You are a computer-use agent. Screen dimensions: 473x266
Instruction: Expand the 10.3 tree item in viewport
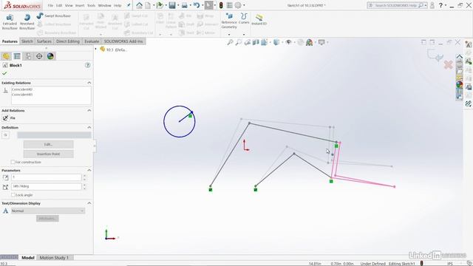click(x=96, y=49)
